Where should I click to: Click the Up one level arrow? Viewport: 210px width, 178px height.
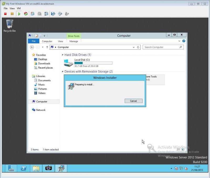tap(47, 47)
